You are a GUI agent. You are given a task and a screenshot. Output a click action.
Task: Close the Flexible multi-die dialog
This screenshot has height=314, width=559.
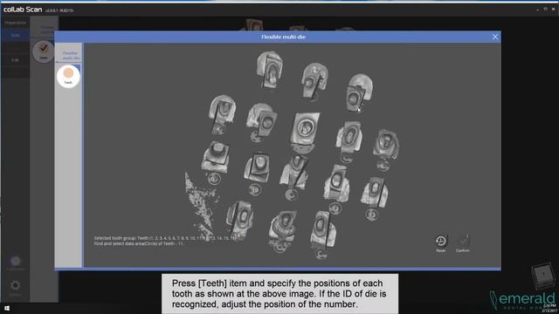click(x=495, y=37)
